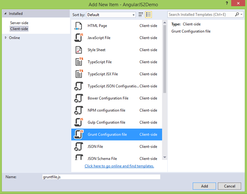Image resolution: width=247 pixels, height=194 pixels.
Task: Collapse the Installed tree node
Action: pos(6,13)
